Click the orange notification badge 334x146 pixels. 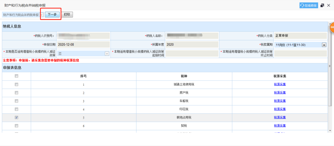click(x=332, y=28)
